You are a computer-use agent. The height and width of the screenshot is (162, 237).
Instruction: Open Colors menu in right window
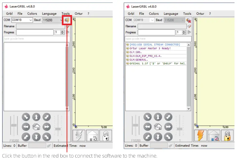[154, 13]
